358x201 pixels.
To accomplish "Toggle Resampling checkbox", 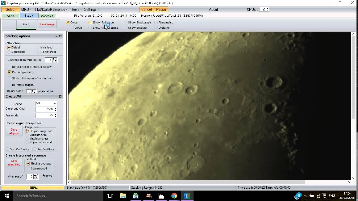I will (x=156, y=22).
